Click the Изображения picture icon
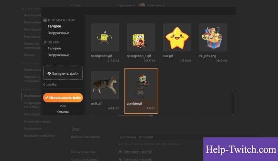This screenshot has height=161, width=278. (x=45, y=20)
